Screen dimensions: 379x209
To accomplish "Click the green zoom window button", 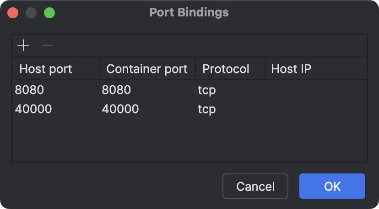I will [x=49, y=12].
